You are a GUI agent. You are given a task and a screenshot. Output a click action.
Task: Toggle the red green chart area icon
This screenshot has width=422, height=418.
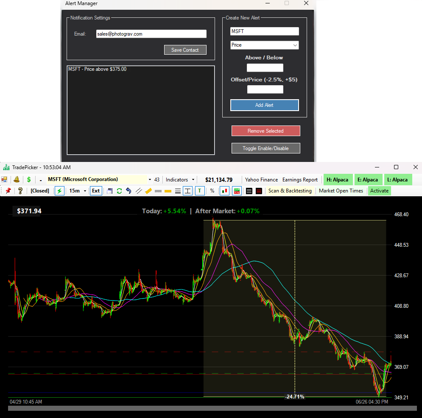click(237, 191)
